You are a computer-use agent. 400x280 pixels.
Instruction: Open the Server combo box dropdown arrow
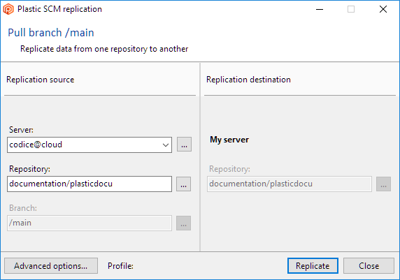(166, 145)
